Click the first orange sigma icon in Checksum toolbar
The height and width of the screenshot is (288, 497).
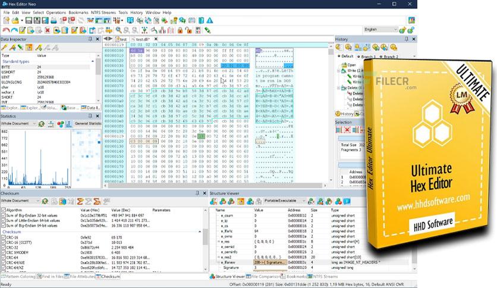(x=80, y=201)
